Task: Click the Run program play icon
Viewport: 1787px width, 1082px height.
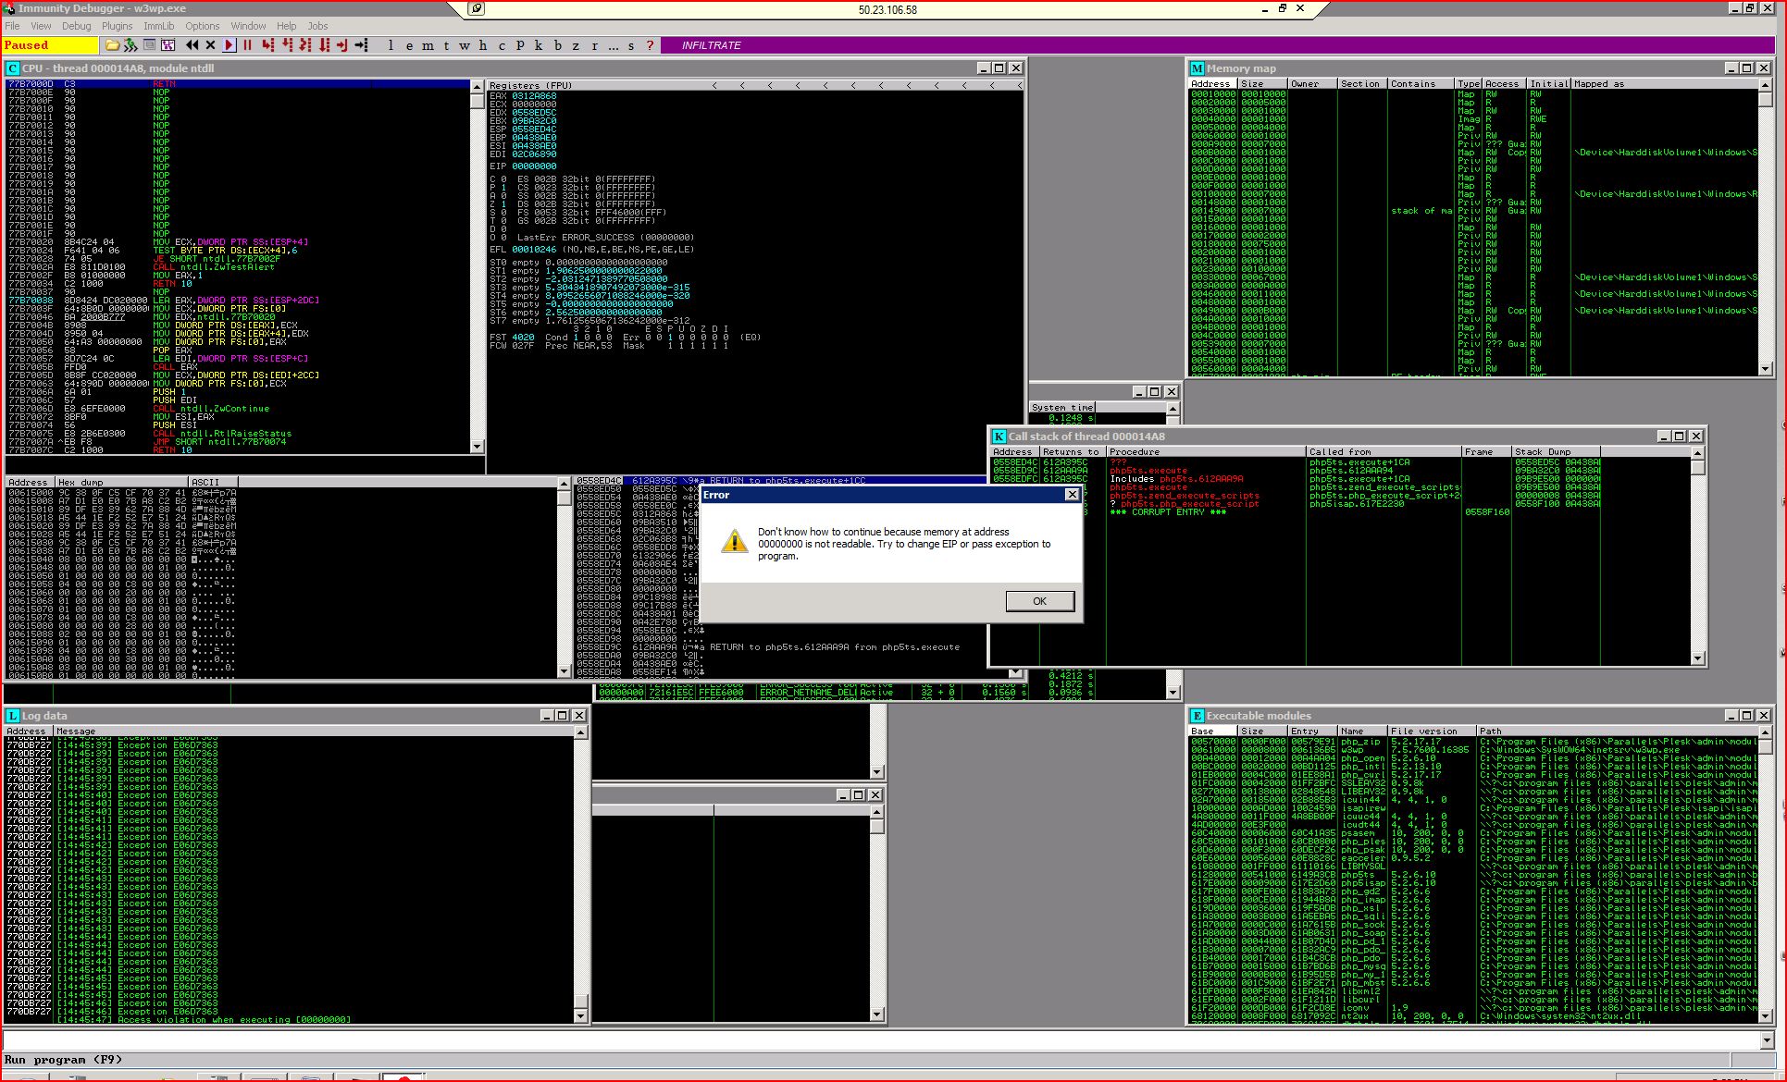Action: (230, 45)
